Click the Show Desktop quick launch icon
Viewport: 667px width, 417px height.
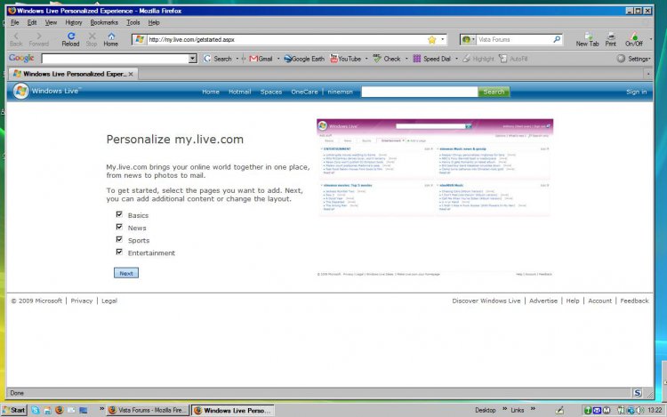coord(84,410)
